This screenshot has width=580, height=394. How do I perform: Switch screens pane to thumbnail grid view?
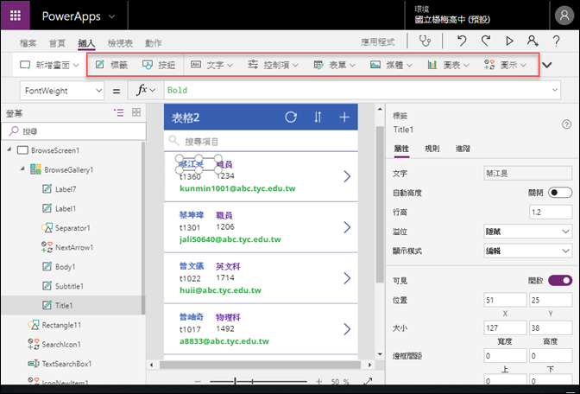coord(136,112)
